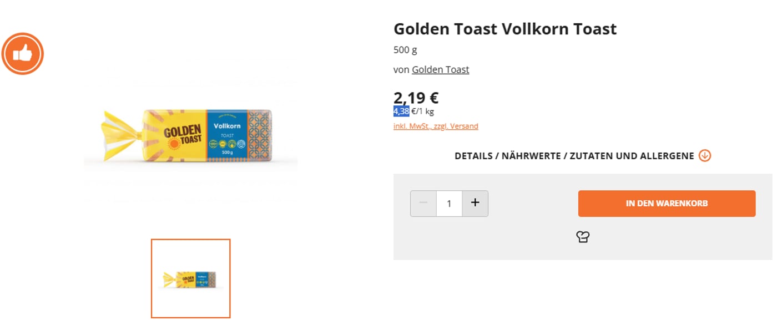
Task: Increase quantity with the plus button
Action: (x=475, y=203)
